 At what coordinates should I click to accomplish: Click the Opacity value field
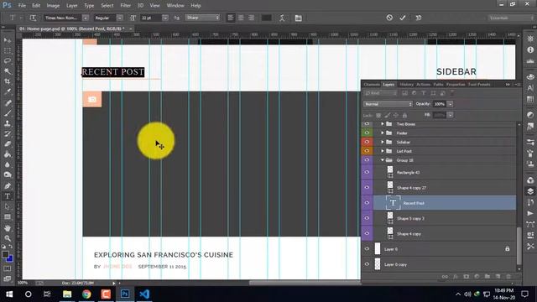[440, 104]
